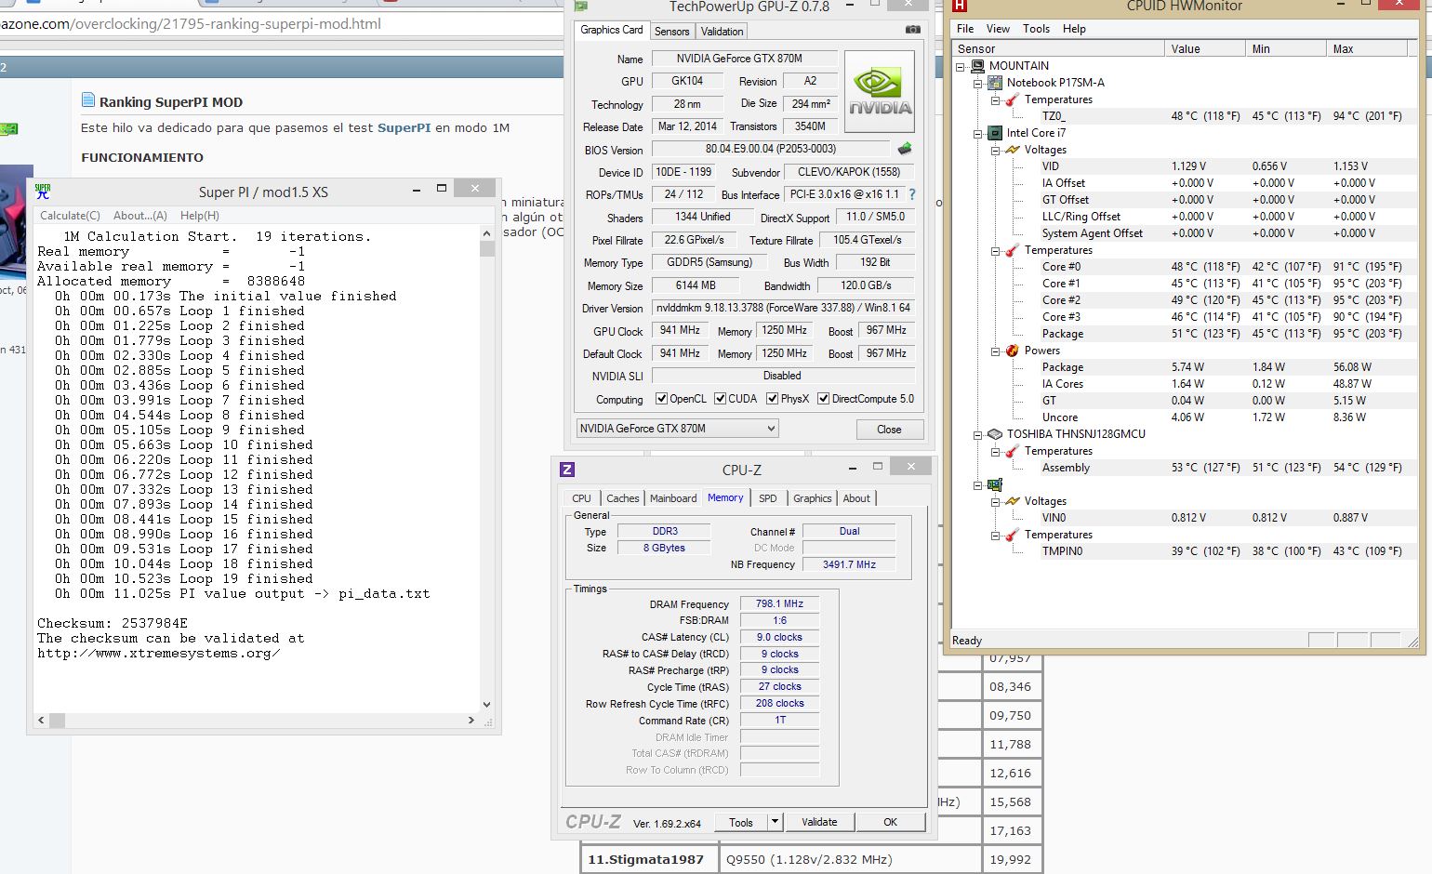
Task: Click the SuperPI link in the forum post
Action: pyautogui.click(x=404, y=127)
